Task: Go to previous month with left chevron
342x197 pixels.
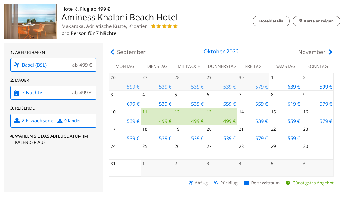Action: pyautogui.click(x=112, y=52)
